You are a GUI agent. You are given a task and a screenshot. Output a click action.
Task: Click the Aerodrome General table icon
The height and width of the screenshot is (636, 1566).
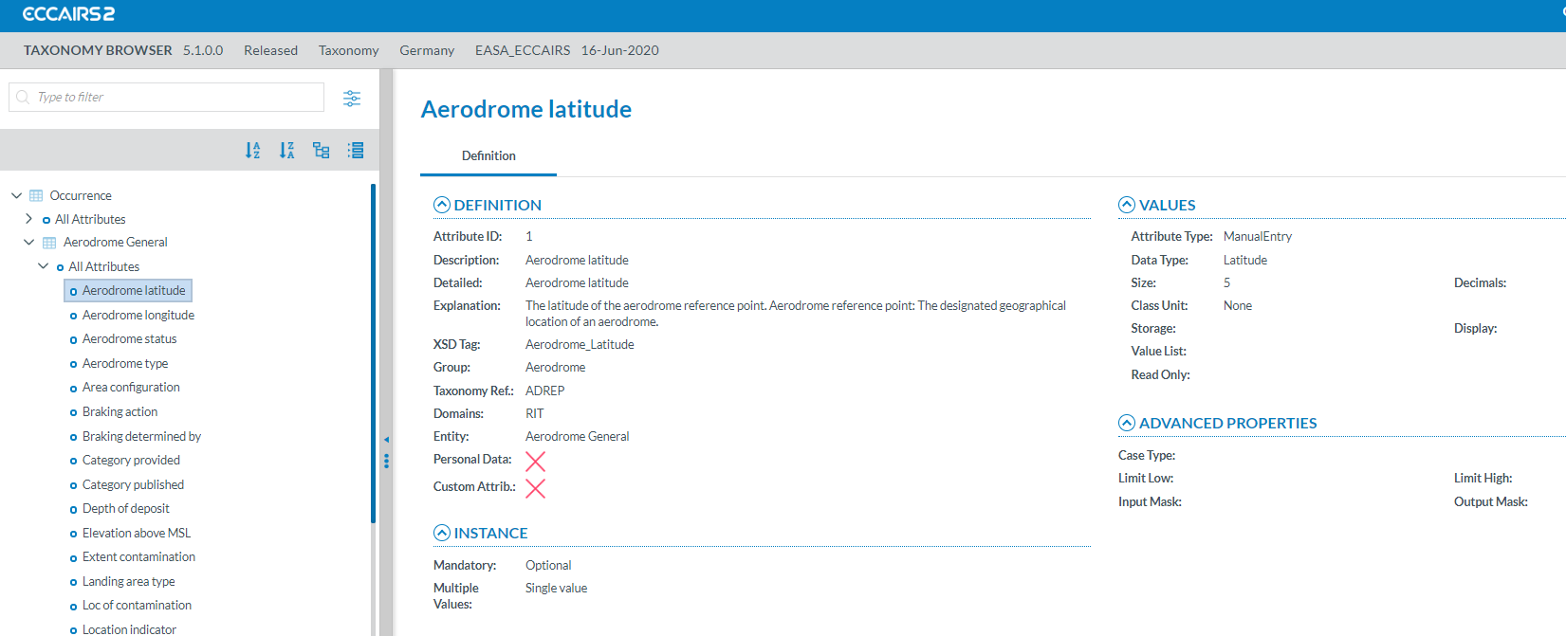click(x=49, y=243)
